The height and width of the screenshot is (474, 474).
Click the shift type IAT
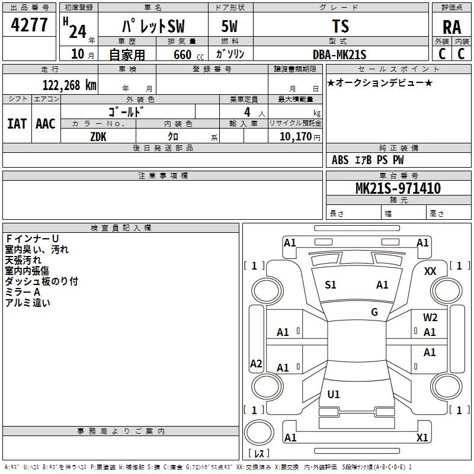[17, 124]
